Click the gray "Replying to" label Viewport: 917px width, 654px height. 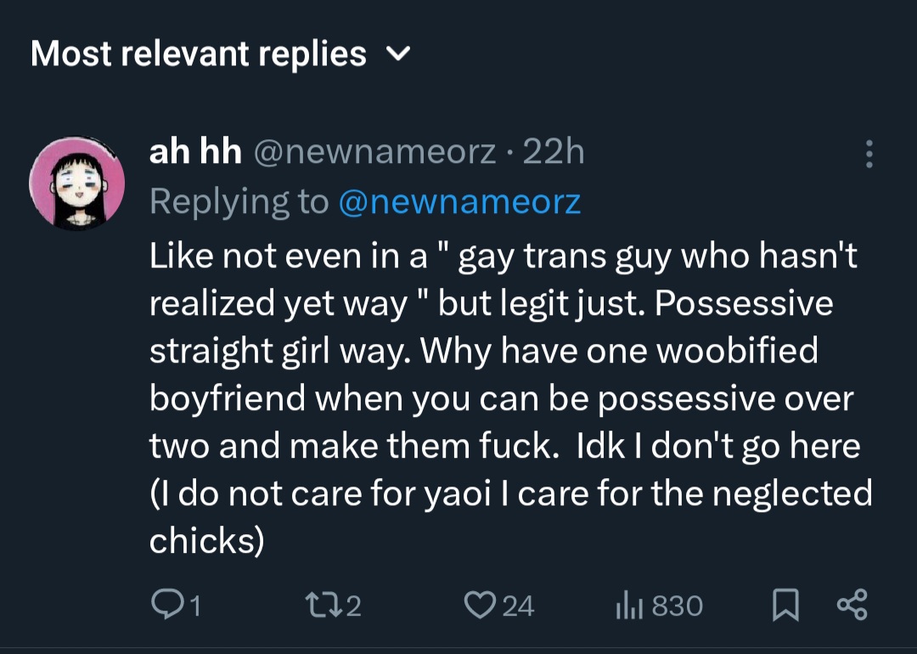coord(239,202)
